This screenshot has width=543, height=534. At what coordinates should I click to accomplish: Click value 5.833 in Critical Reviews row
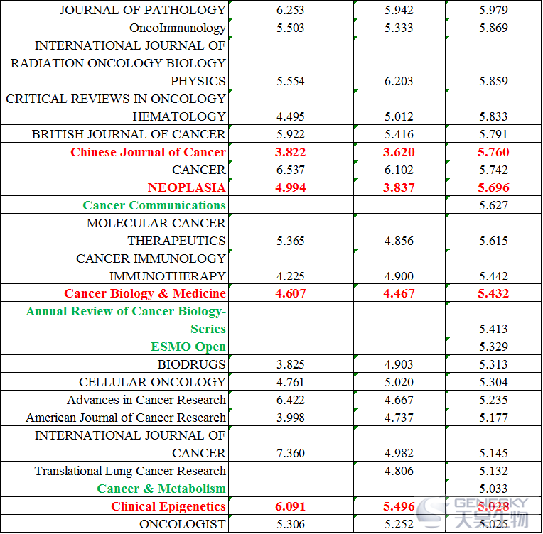point(493,116)
